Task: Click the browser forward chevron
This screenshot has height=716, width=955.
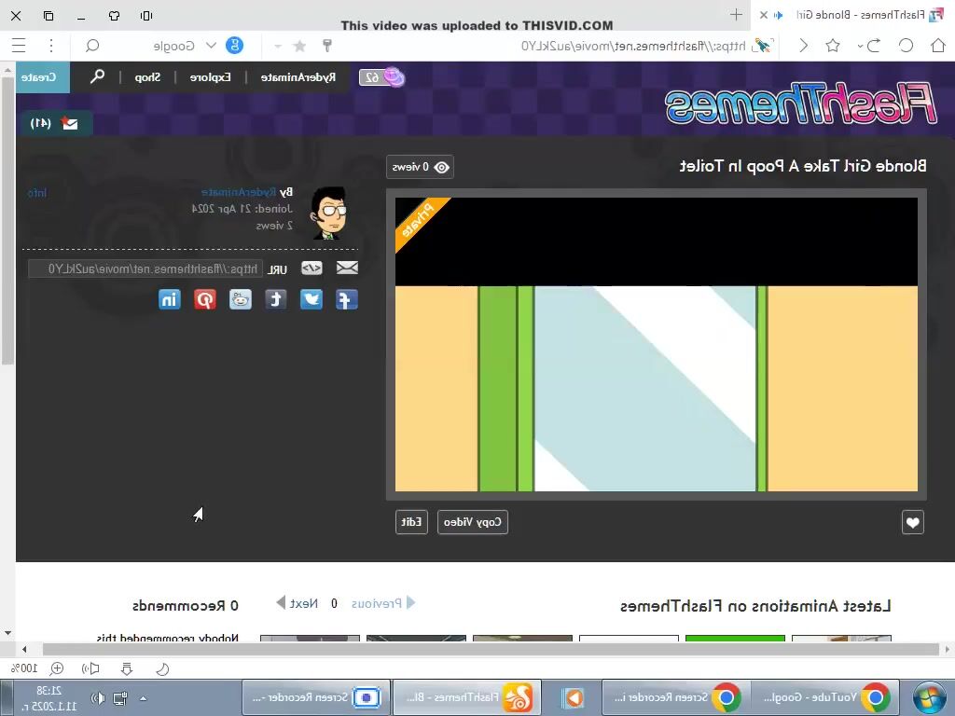Action: click(x=803, y=46)
